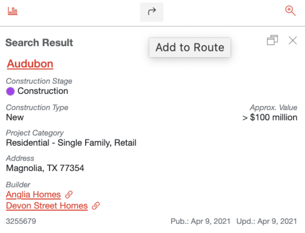Open the Devon Street Homes link
The width and height of the screenshot is (305, 233).
pyautogui.click(x=47, y=206)
